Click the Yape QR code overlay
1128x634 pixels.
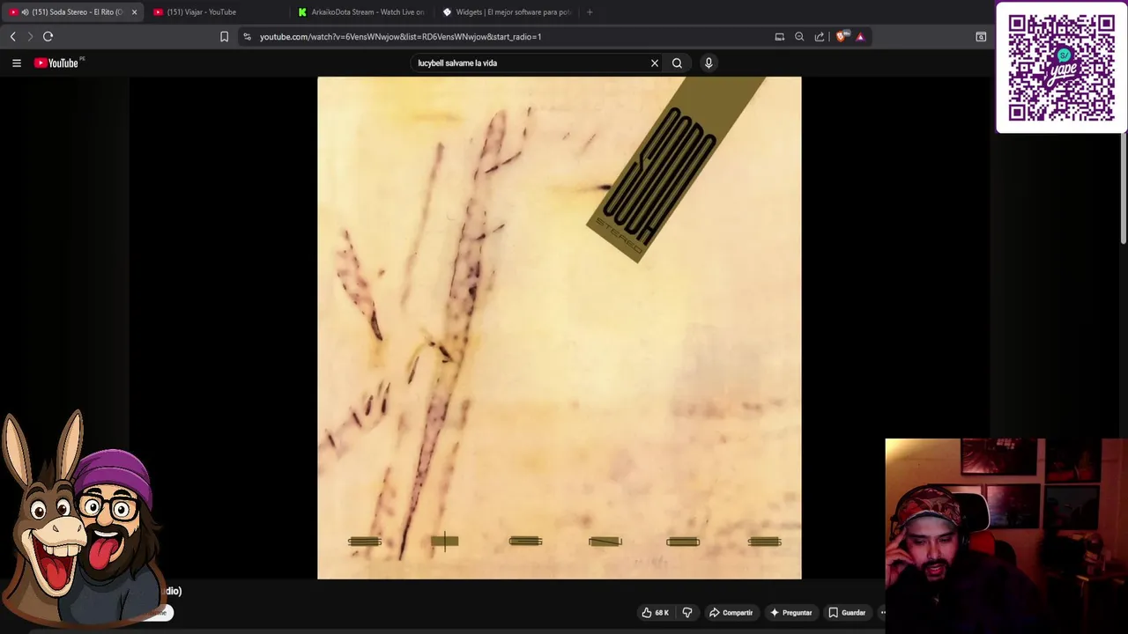point(1061,68)
